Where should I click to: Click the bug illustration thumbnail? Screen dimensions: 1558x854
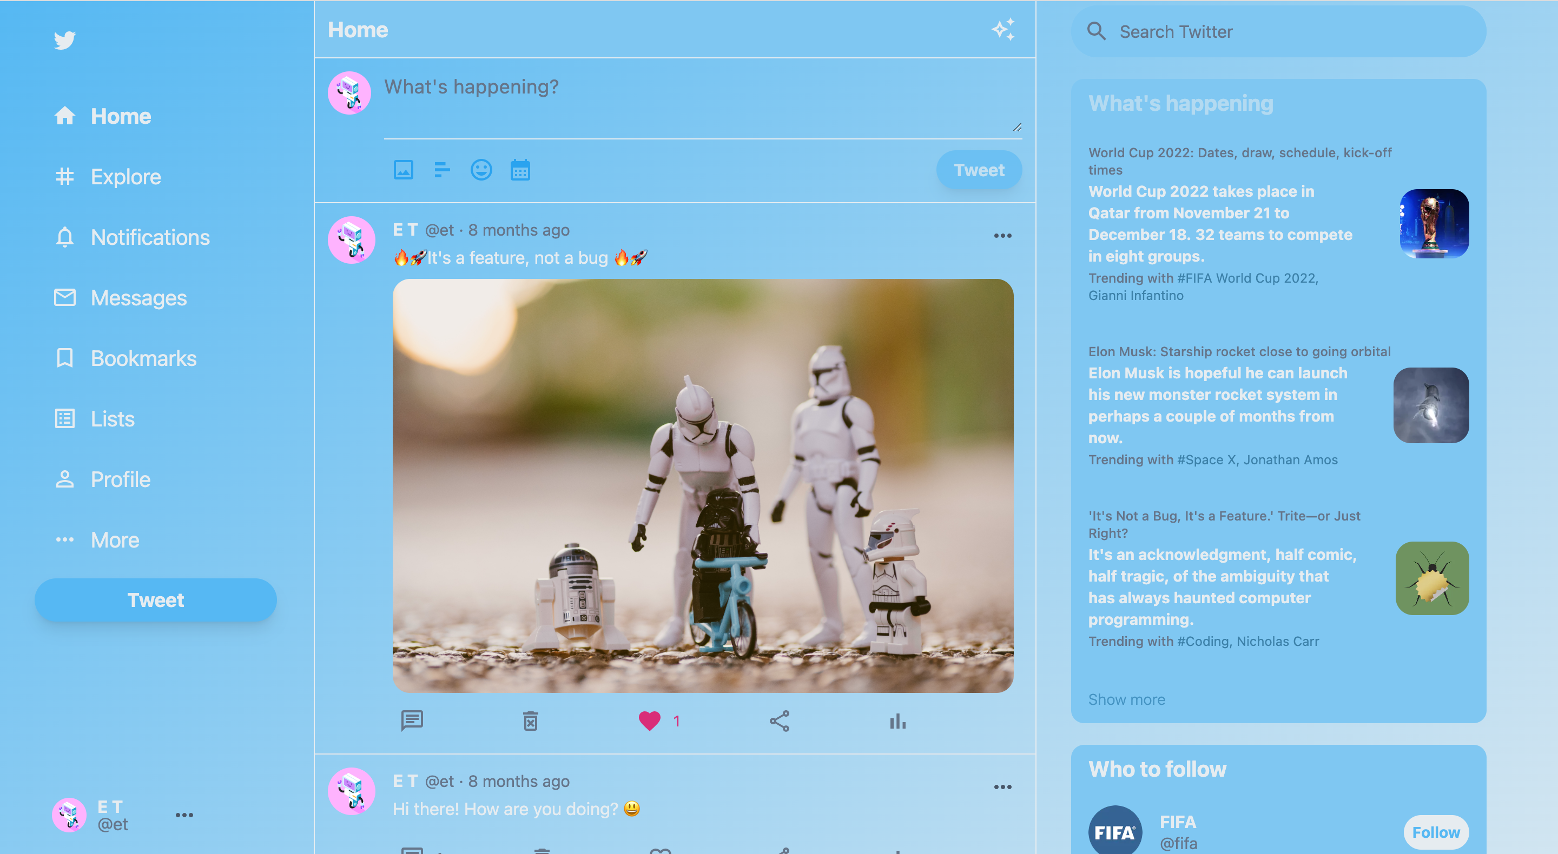1432,578
